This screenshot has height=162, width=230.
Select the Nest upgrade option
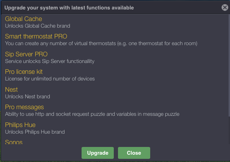12,90
